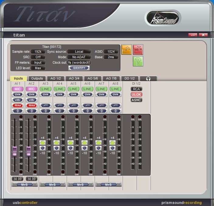Open Base 2ms dropdown
The image size is (214, 206).
coord(111,57)
